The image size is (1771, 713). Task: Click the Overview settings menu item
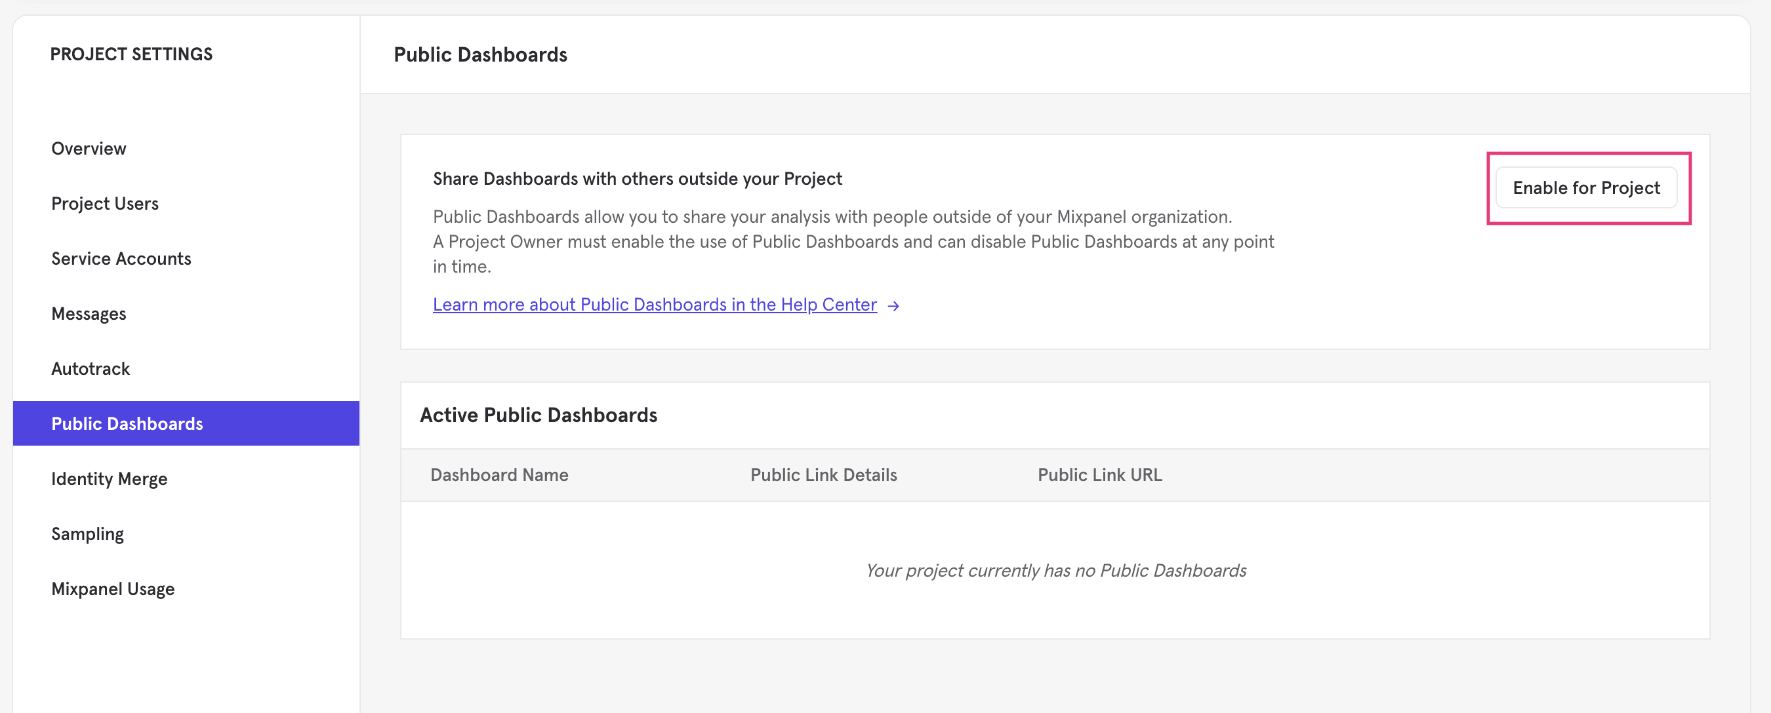pos(89,148)
